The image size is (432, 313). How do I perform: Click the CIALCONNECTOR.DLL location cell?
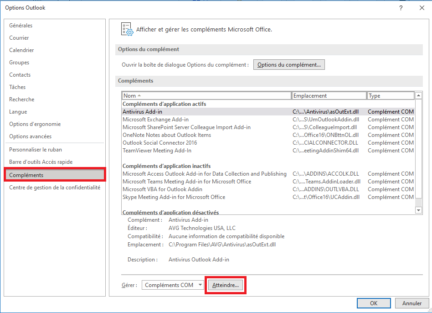[x=325, y=142]
